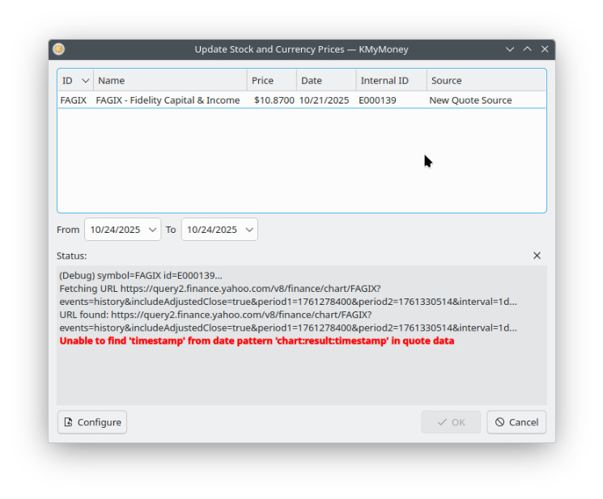603x499 pixels.
Task: Sort by the Price column header
Action: [x=271, y=81]
